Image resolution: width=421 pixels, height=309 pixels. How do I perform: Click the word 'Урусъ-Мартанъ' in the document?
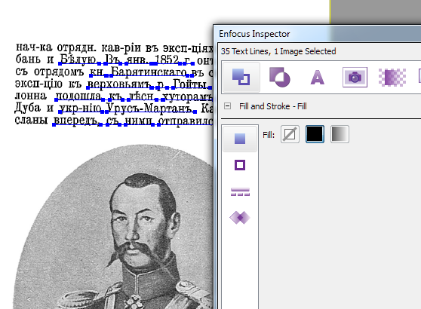149,109
